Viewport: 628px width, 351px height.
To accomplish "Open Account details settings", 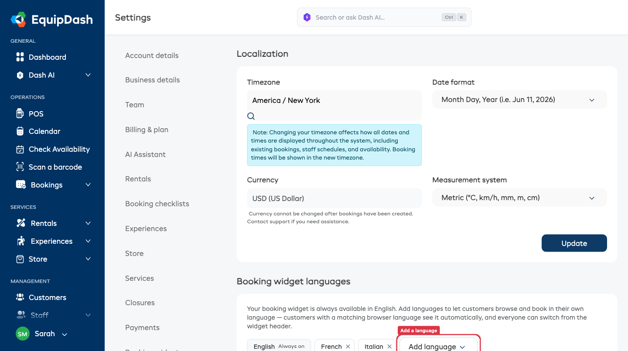I will [152, 55].
